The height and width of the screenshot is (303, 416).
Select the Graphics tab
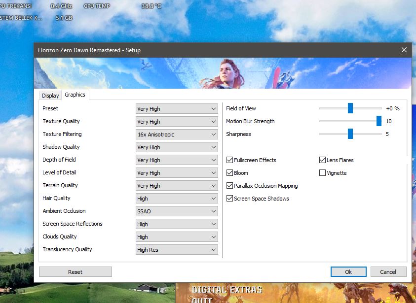tap(75, 95)
